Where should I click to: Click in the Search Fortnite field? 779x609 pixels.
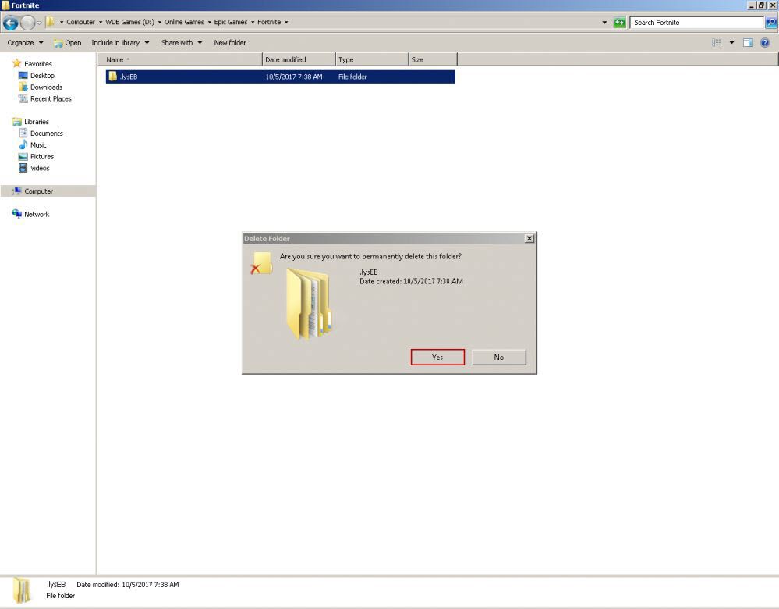[x=697, y=23]
